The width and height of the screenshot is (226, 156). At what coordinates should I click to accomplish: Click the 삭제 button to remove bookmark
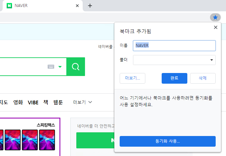tap(203, 78)
